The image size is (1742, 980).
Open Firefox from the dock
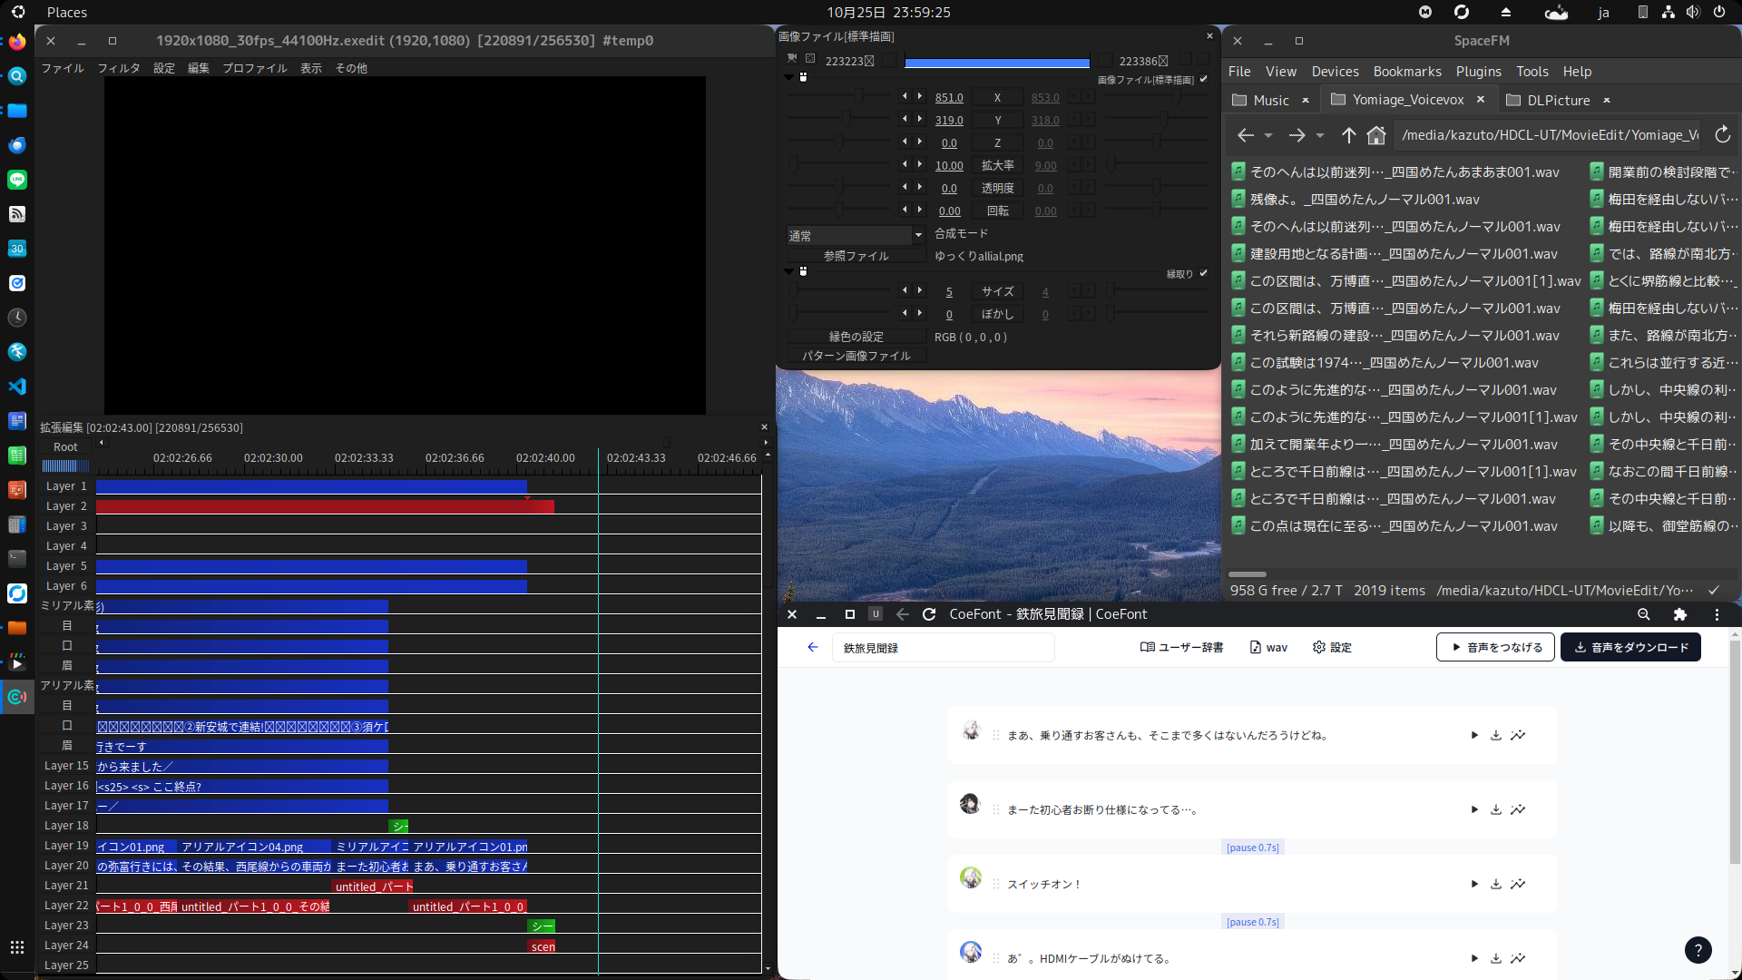(x=17, y=42)
